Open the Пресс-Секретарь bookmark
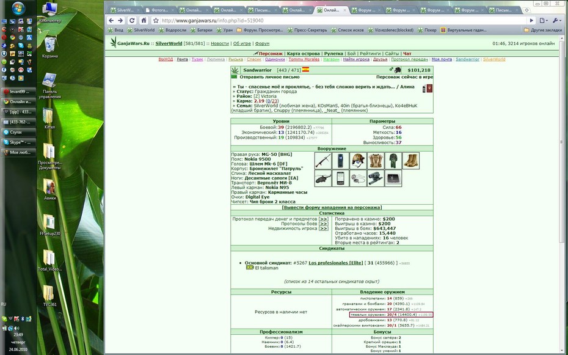The height and width of the screenshot is (355, 568). [307, 30]
